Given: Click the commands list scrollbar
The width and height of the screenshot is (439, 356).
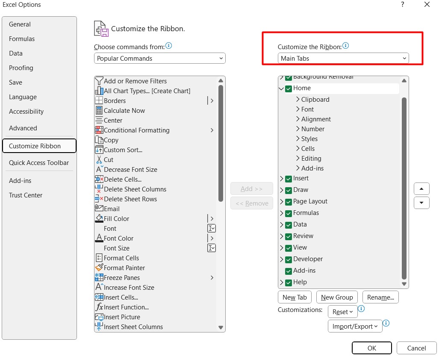Looking at the screenshot, I should [221, 143].
